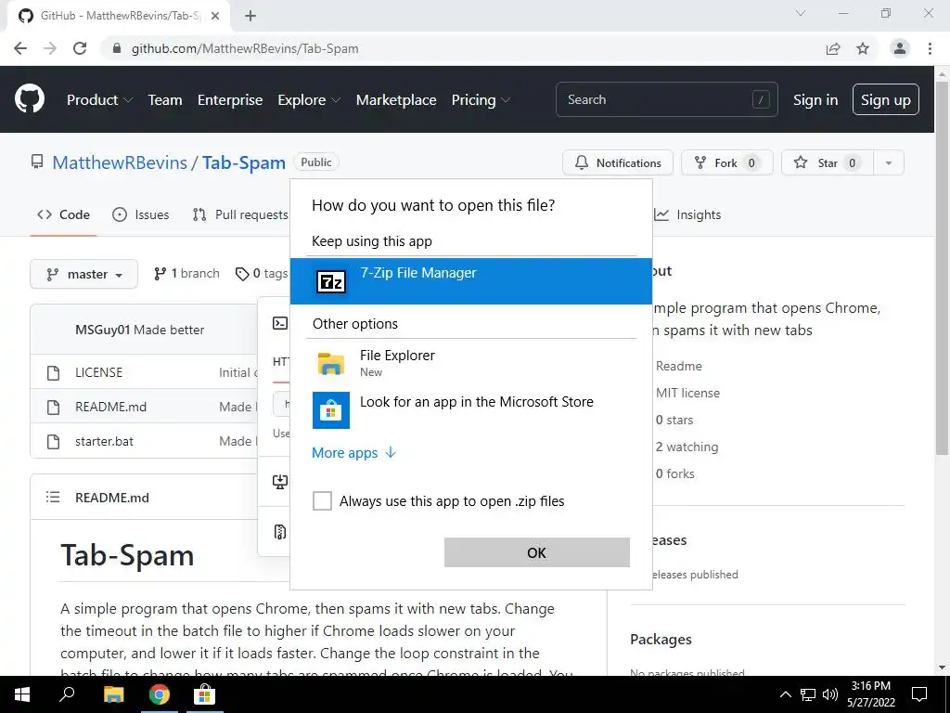The width and height of the screenshot is (950, 713).
Task: Open File Explorer from taskbar
Action: 113,694
